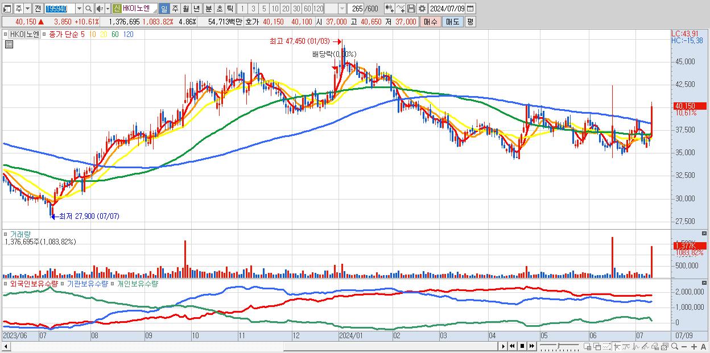This screenshot has width=710, height=353.
Task: Select interval preset 1
Action: tap(242, 9)
